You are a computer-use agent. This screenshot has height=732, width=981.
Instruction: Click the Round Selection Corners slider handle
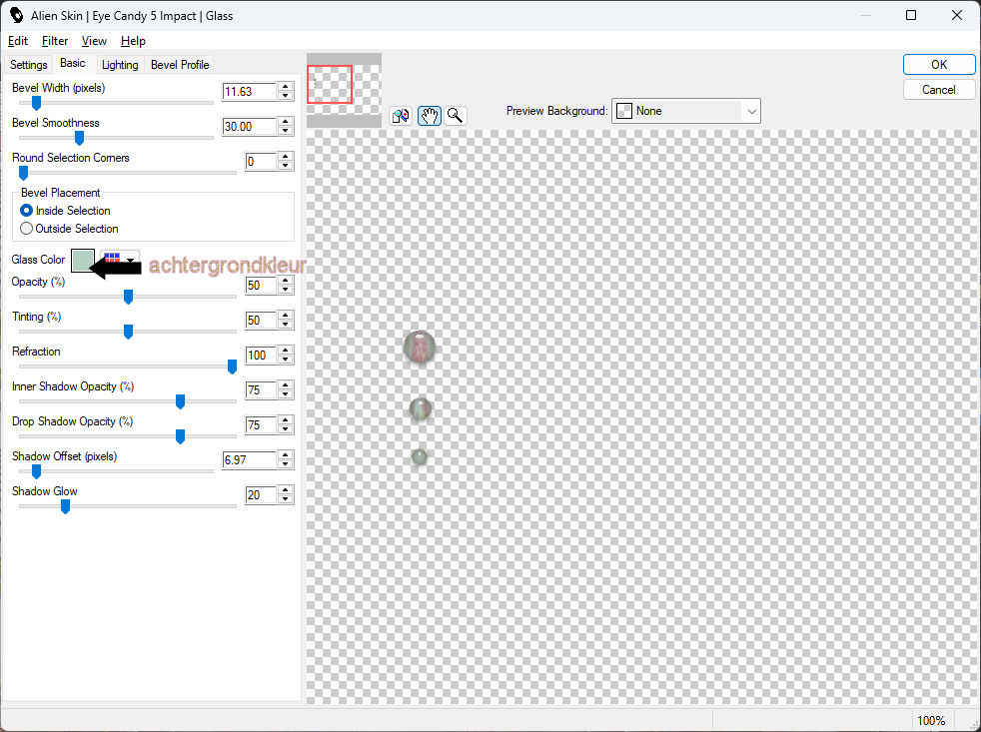(24, 173)
